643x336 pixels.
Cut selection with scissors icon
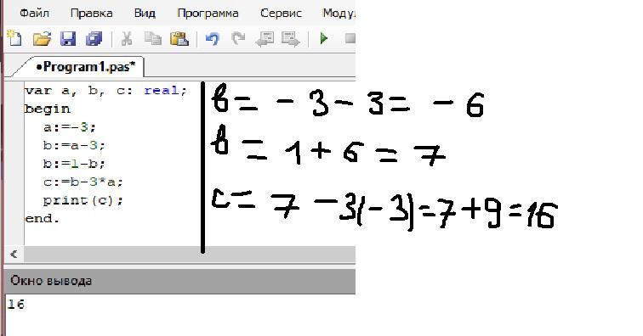126,39
